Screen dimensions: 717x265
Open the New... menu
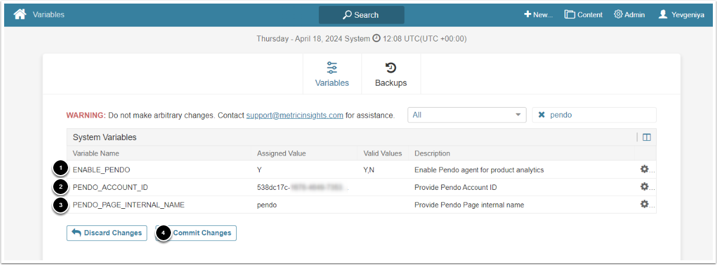[x=538, y=14]
